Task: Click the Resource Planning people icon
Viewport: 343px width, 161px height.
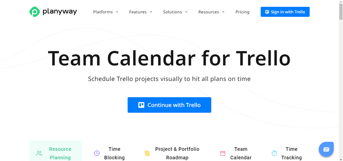Action: [x=39, y=154]
